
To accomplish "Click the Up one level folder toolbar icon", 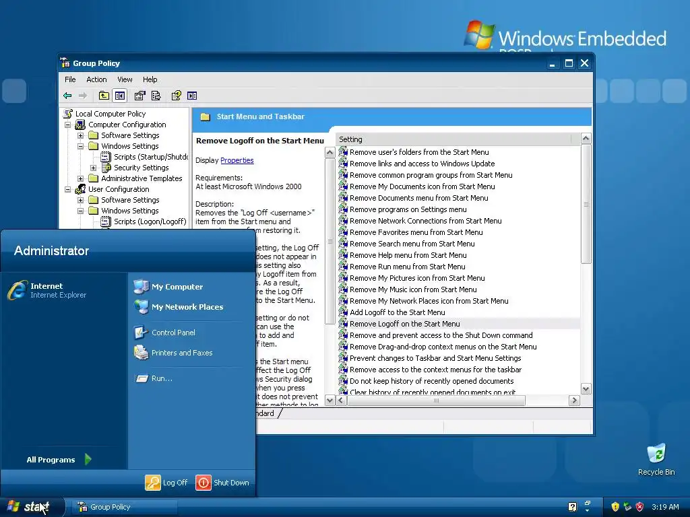I will [104, 96].
